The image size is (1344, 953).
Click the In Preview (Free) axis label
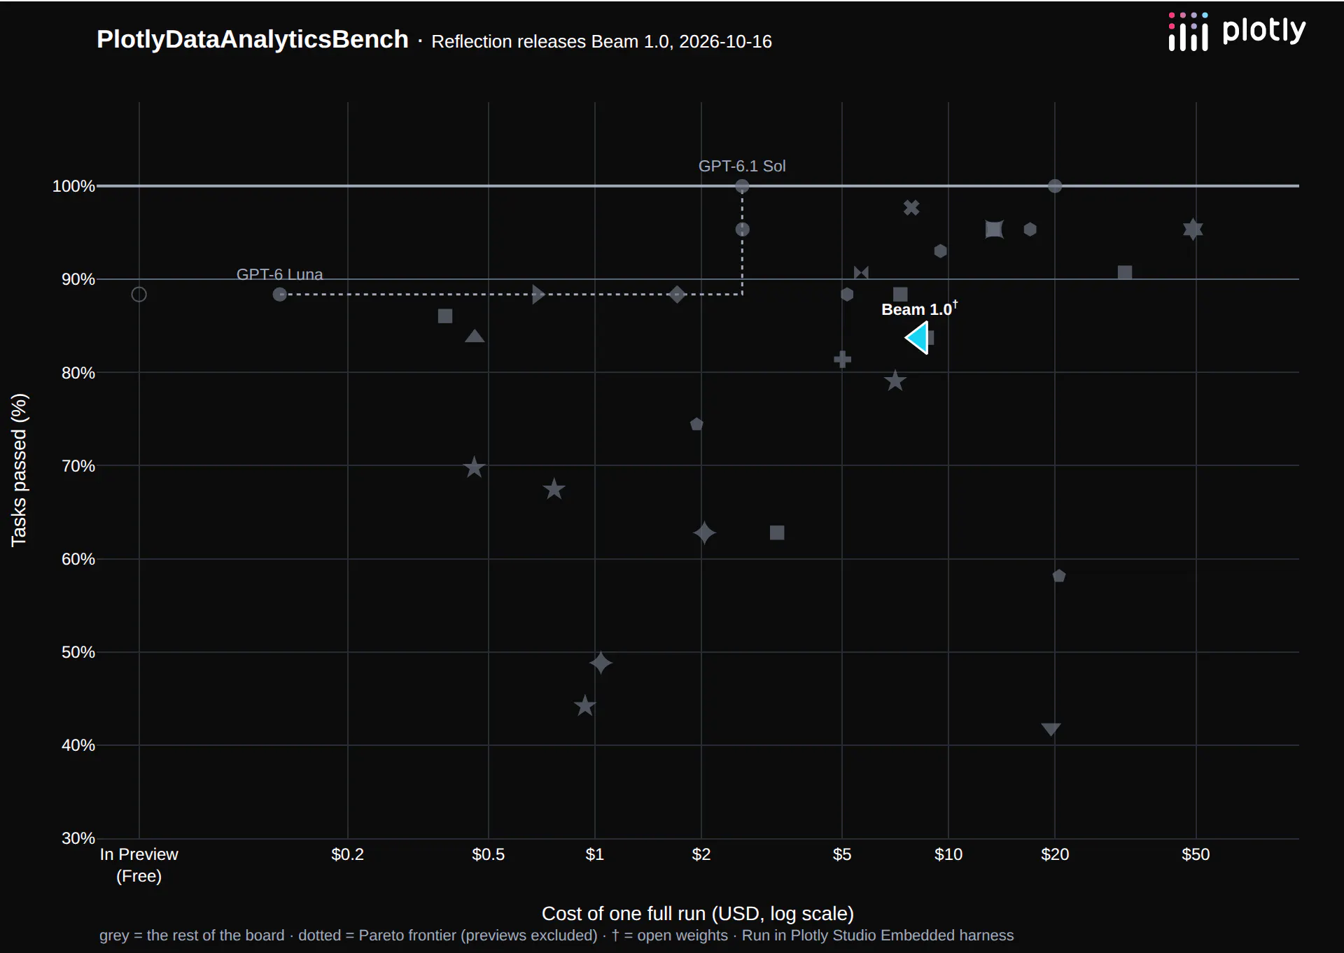coord(139,866)
